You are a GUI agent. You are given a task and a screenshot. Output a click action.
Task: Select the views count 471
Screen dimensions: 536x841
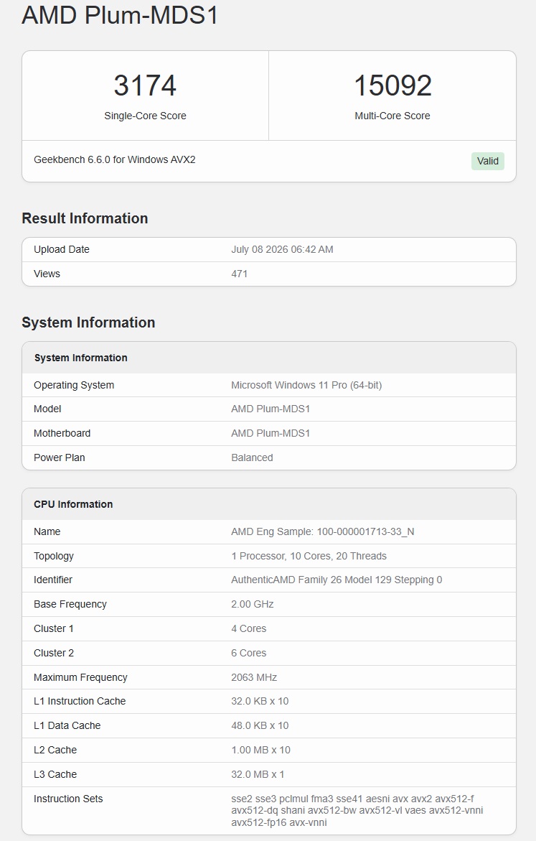point(239,274)
